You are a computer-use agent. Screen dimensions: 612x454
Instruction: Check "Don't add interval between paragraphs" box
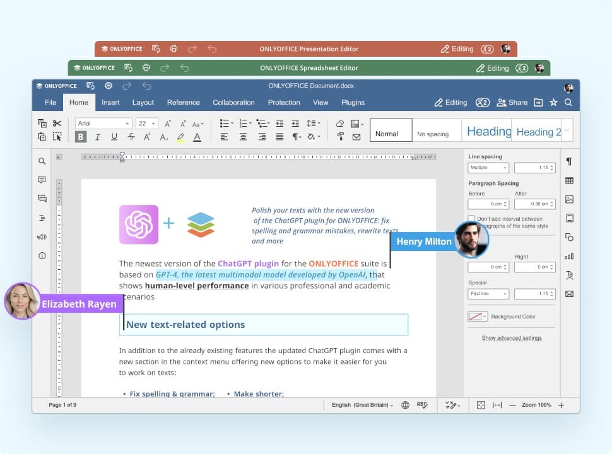point(471,219)
